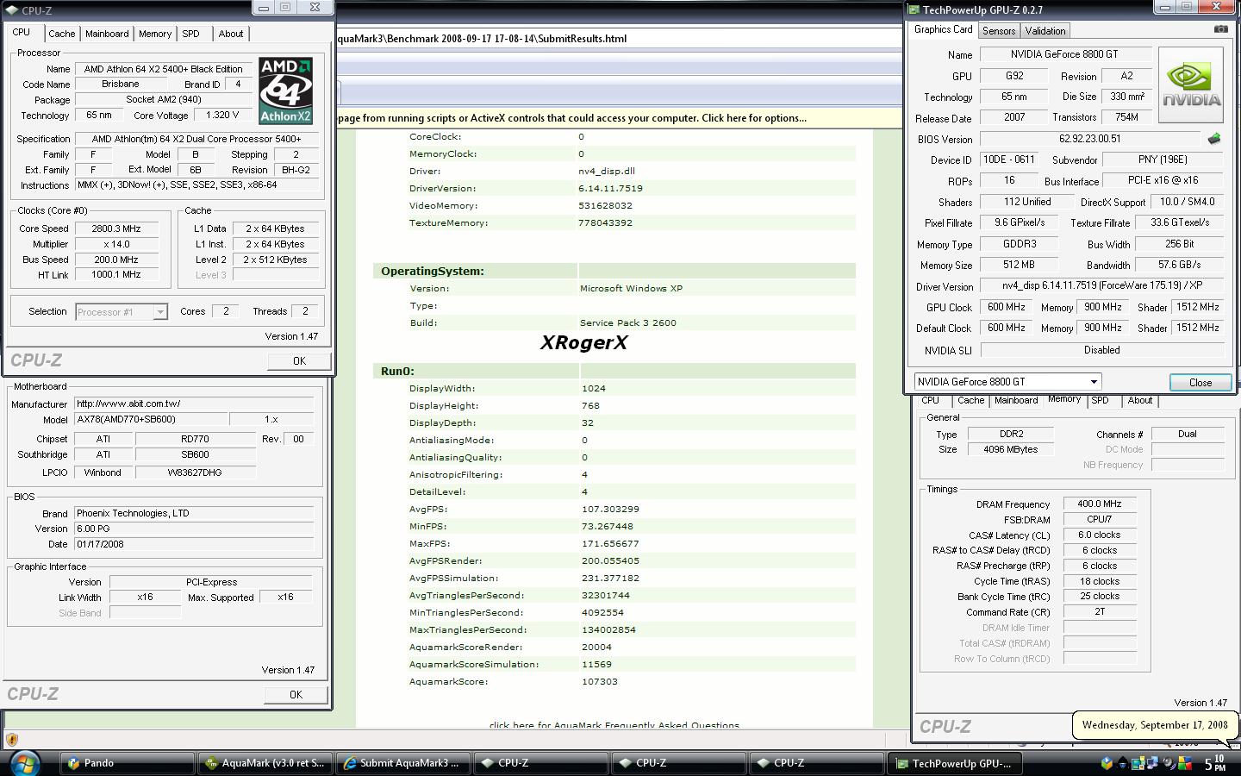Select the Graphics Card tab in GPU-Z
Image resolution: width=1241 pixels, height=776 pixels.
coord(943,29)
